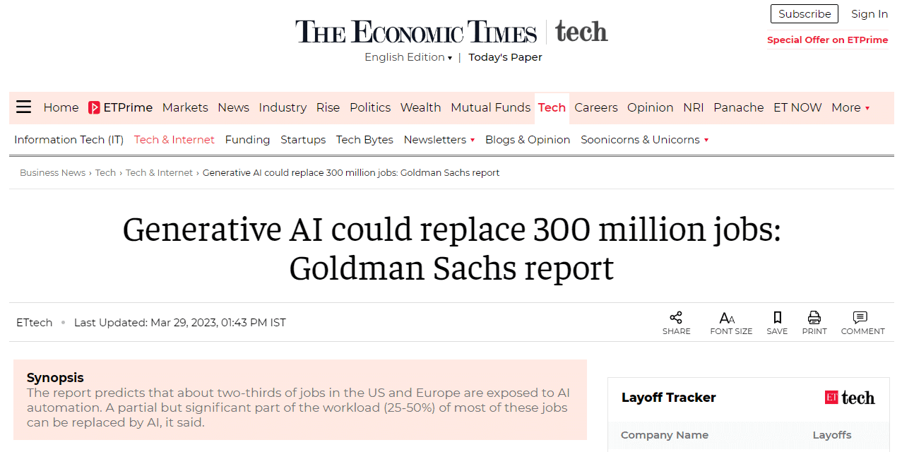Click the Share icon
Screen dimensions: 902x452
[676, 318]
